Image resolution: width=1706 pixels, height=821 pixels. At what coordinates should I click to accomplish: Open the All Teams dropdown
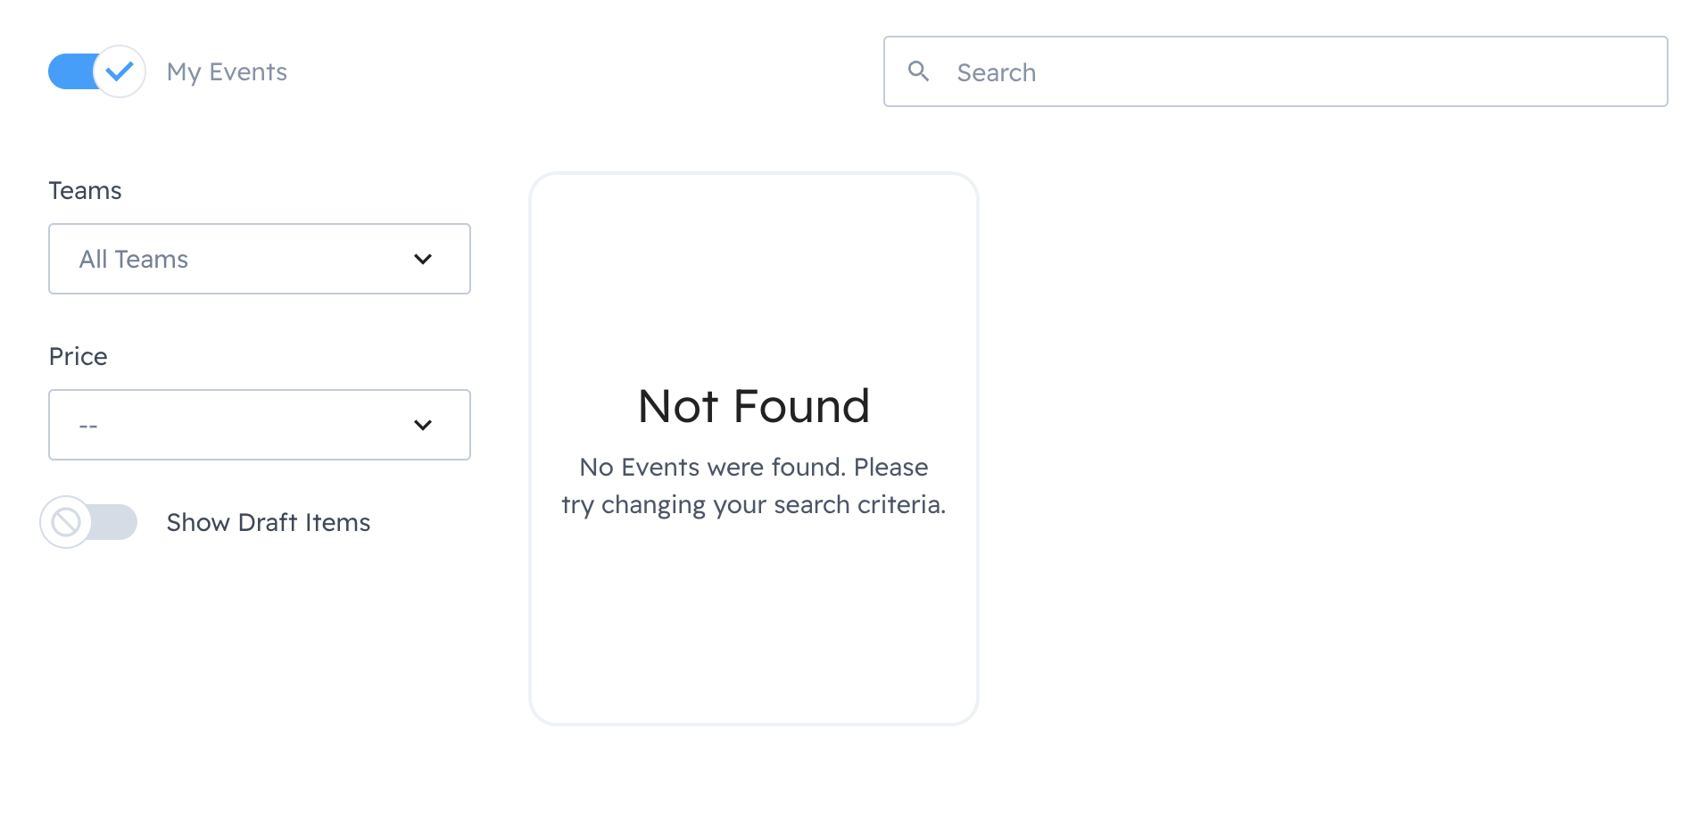(x=259, y=259)
